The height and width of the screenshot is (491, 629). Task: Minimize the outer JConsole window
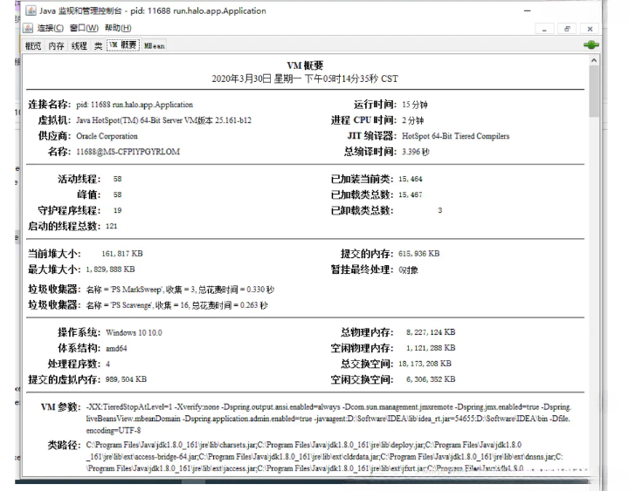pos(527,10)
